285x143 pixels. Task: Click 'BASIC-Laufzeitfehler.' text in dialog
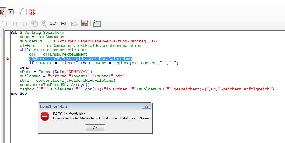point(69,114)
